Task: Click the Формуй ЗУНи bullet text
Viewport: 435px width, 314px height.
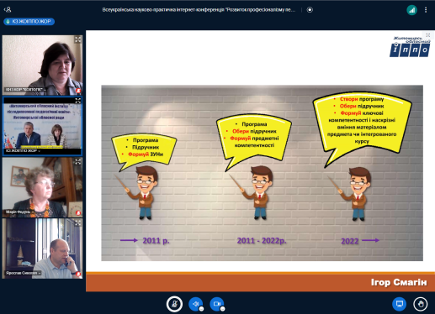Action: pos(146,154)
